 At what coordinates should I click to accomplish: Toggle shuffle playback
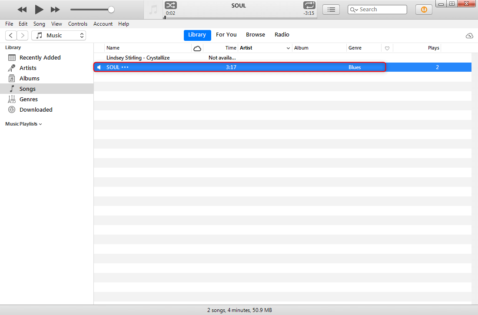click(171, 6)
